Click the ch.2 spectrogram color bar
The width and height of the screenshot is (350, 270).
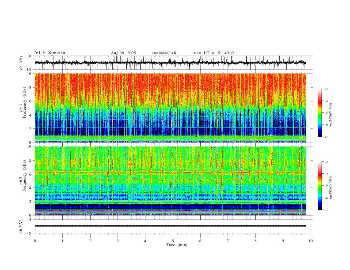click(320, 186)
